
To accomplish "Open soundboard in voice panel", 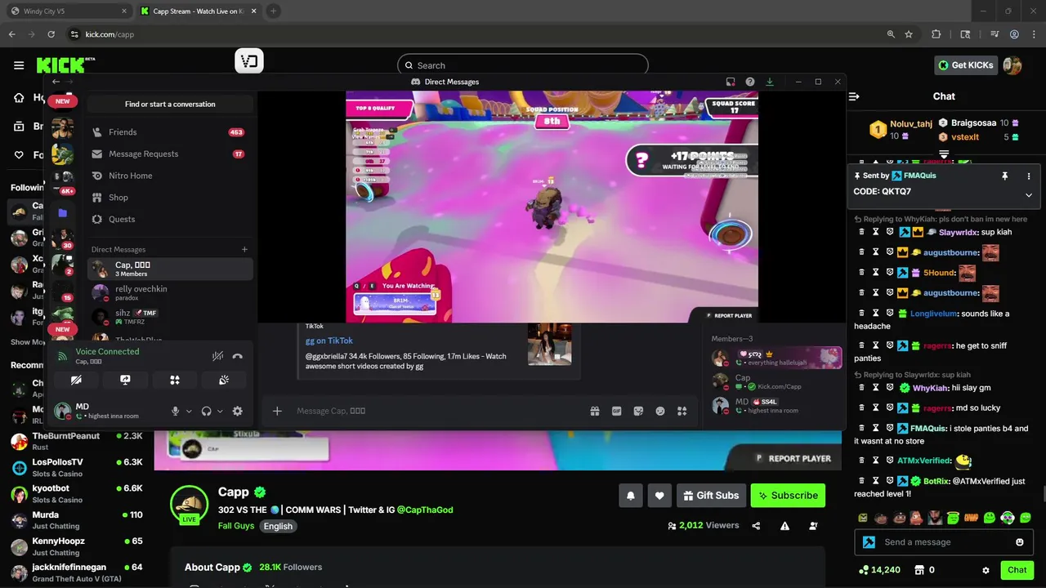I will click(223, 380).
